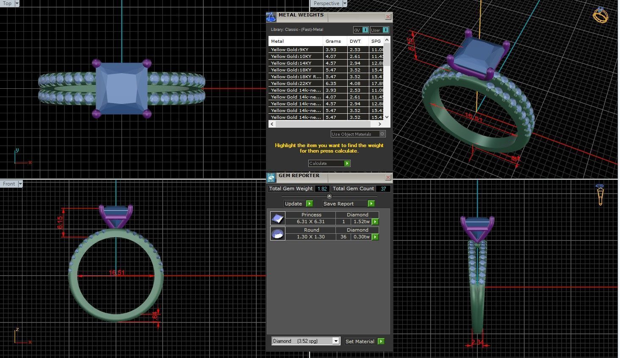Click the 36 gem count cell

click(x=343, y=237)
